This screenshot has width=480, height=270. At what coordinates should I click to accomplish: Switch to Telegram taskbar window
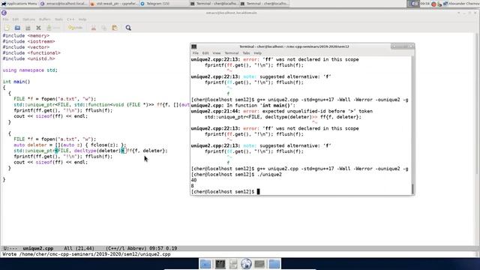(x=164, y=4)
